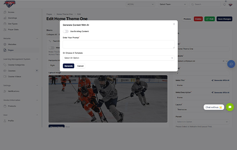Toggle Use Existing Content switch
Screen dimensions: 237x150
pos(66,31)
